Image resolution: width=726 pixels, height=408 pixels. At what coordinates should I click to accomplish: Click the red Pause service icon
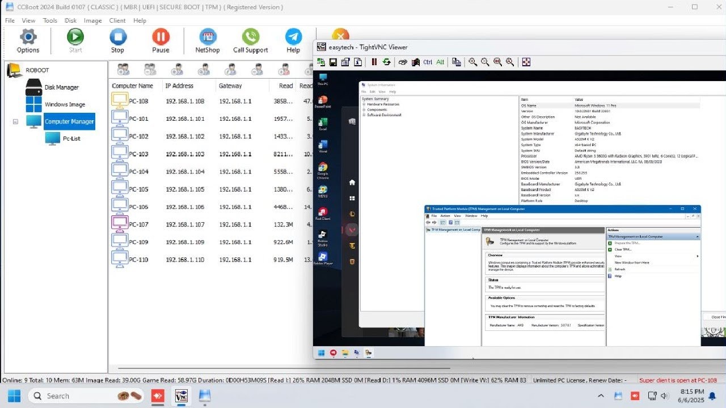[161, 38]
